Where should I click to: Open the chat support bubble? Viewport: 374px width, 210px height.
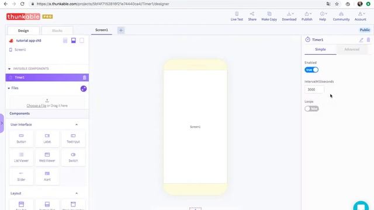(361, 206)
